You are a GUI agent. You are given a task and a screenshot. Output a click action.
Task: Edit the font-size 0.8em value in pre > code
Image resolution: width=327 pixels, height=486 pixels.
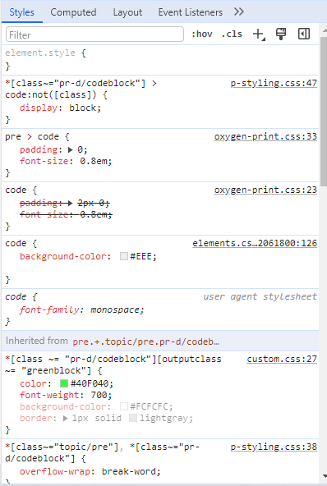coord(94,161)
